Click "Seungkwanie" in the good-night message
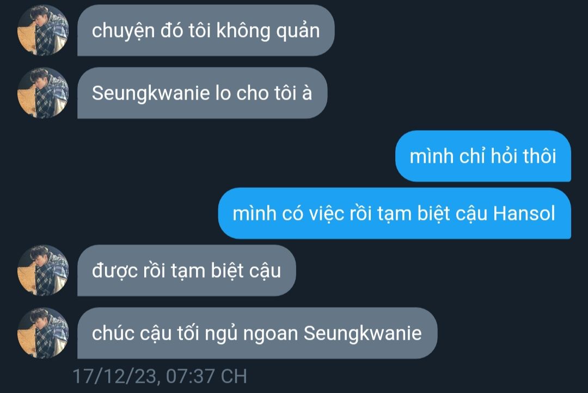 click(x=363, y=333)
